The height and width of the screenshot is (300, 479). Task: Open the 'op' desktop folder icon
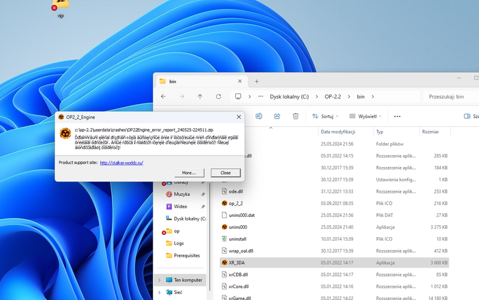[60, 7]
